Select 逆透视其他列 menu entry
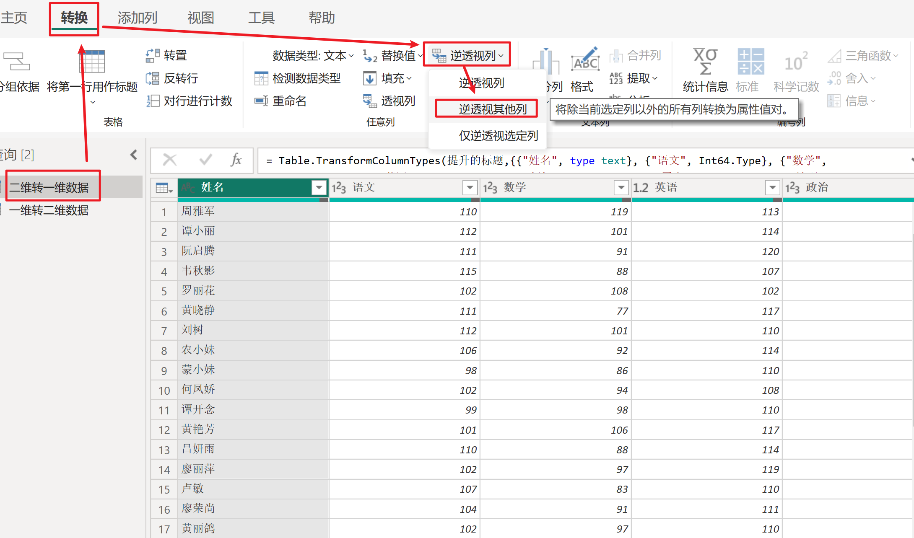Viewport: 914px width, 538px height. click(x=492, y=109)
